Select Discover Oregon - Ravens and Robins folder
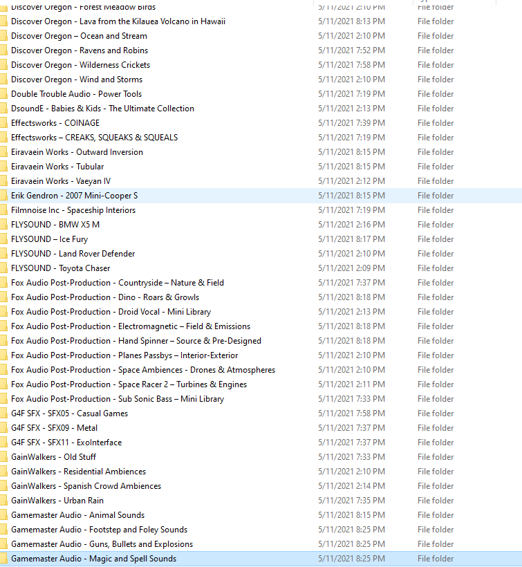522x567 pixels. [x=79, y=50]
